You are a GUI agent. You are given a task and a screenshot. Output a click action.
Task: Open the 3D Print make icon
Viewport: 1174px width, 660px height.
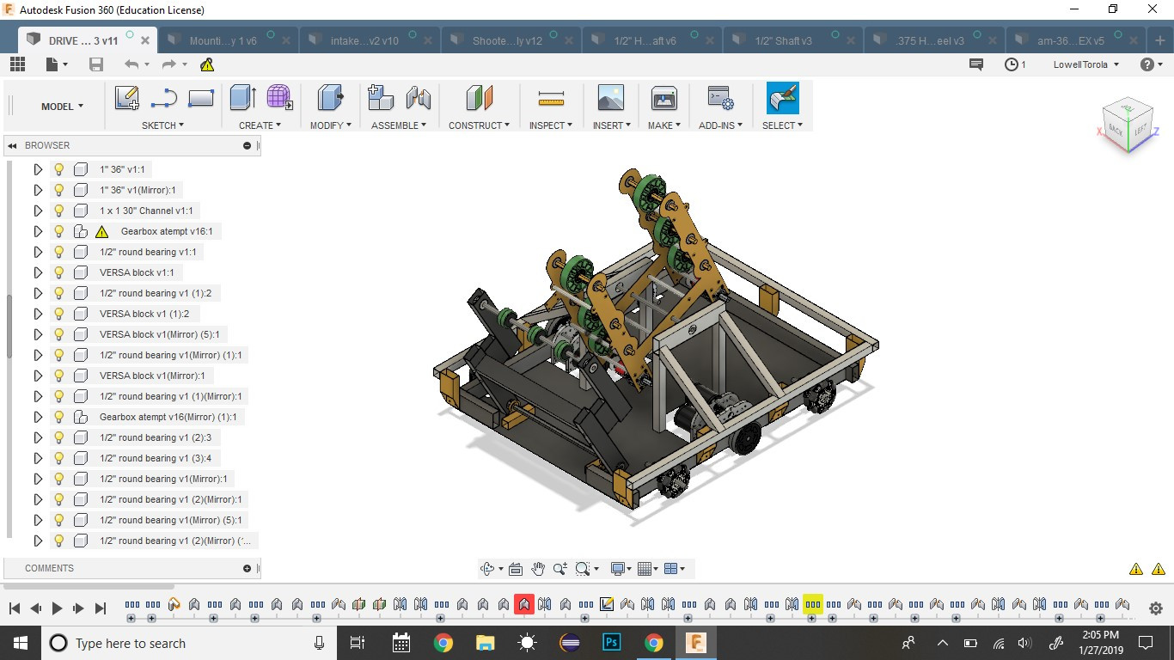(x=663, y=98)
